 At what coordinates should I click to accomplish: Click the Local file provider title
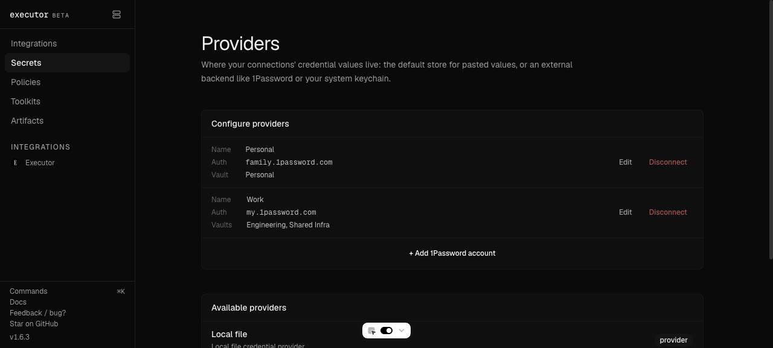(x=229, y=334)
